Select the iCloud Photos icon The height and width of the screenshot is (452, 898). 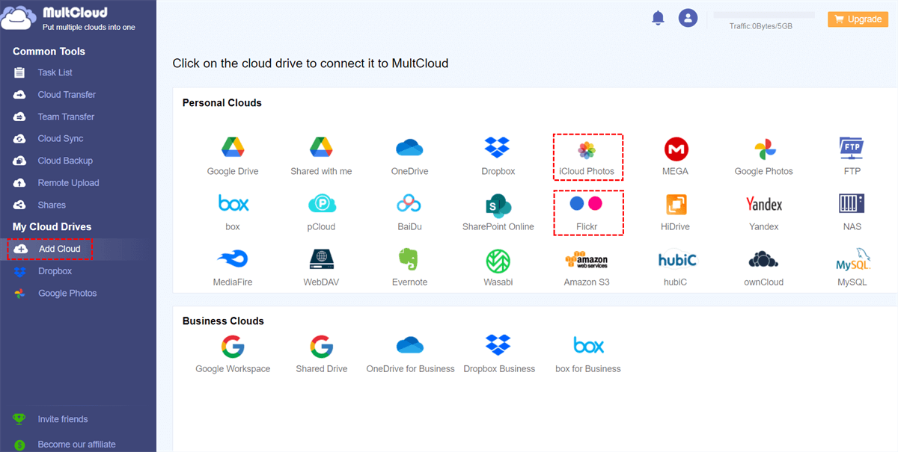pyautogui.click(x=587, y=149)
